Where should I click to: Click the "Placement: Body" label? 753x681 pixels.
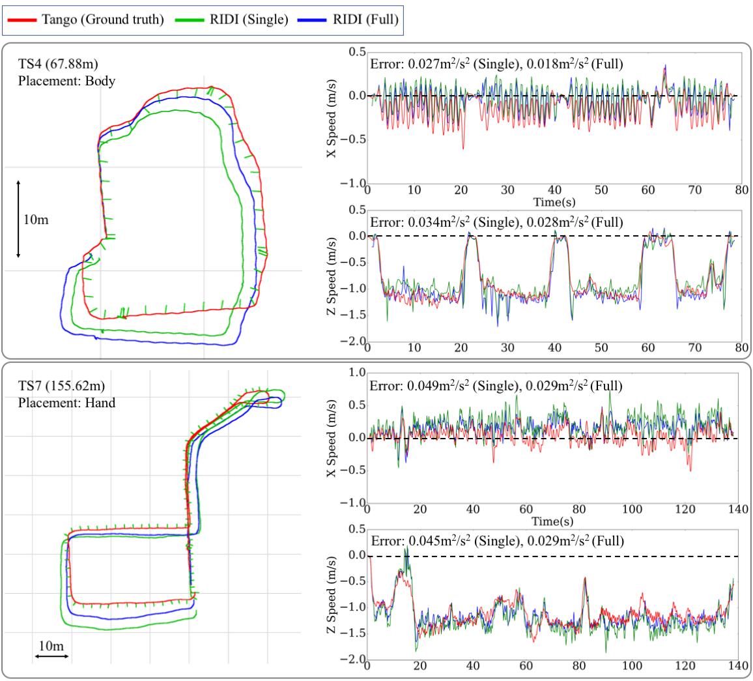point(66,81)
